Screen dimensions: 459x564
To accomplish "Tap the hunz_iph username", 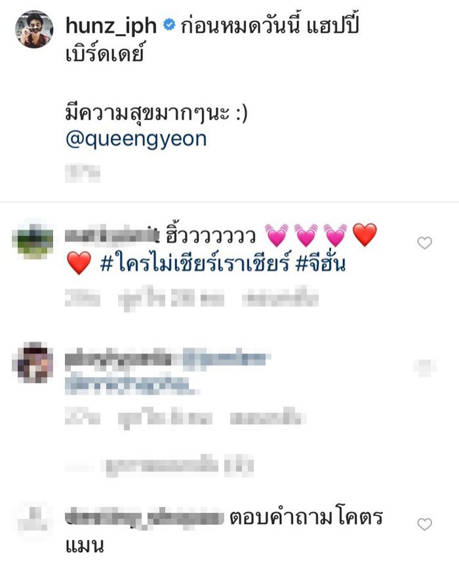I will [x=111, y=26].
